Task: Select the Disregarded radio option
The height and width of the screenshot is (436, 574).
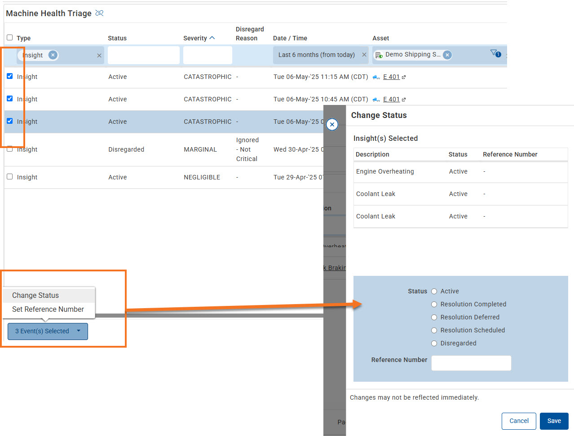Action: [x=434, y=343]
